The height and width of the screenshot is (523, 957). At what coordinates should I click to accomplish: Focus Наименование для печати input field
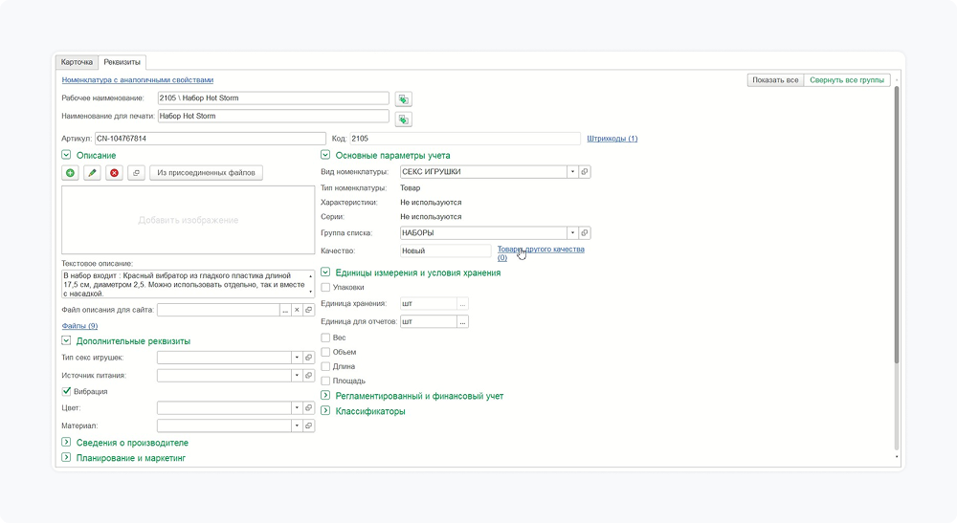[x=274, y=116]
